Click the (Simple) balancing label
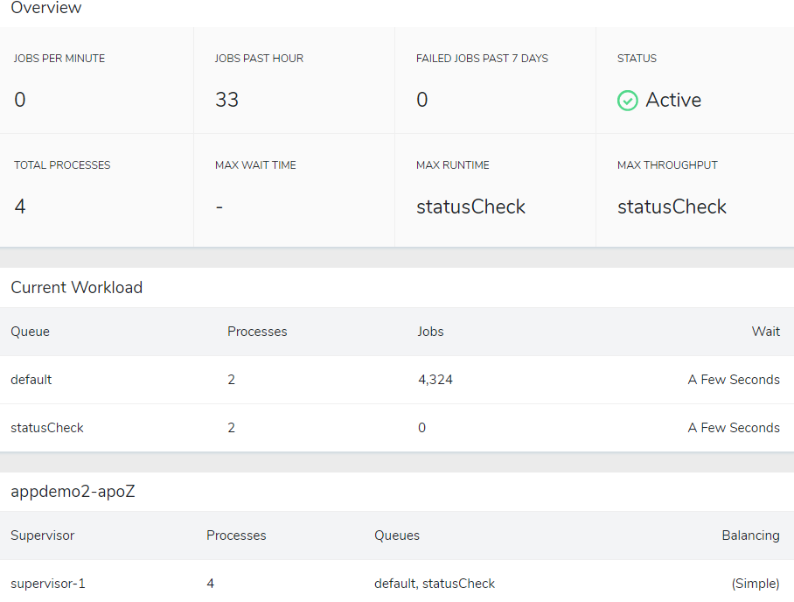This screenshot has height=602, width=794. (756, 584)
